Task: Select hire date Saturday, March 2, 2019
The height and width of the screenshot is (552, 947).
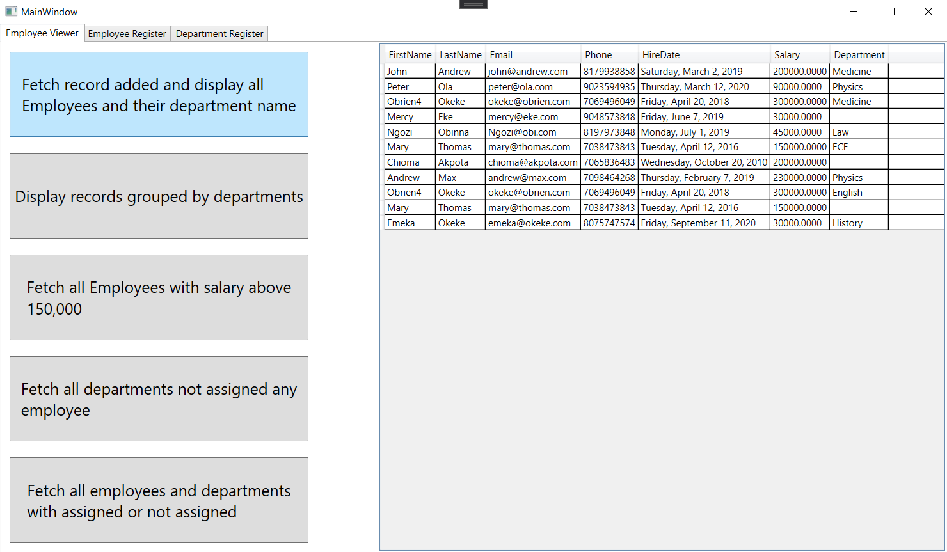Action: point(704,72)
